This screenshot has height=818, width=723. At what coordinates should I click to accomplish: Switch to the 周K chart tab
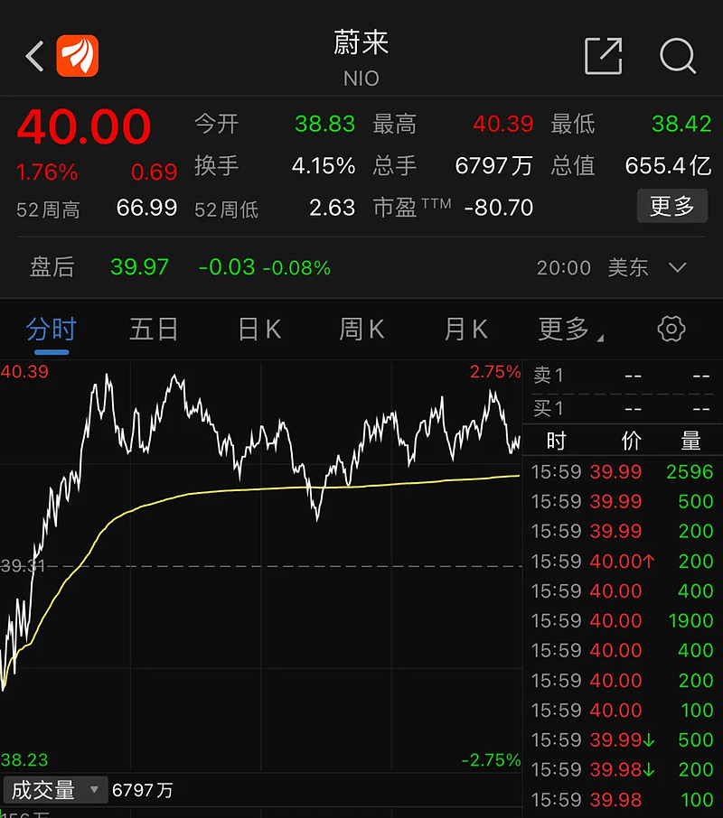coord(361,329)
